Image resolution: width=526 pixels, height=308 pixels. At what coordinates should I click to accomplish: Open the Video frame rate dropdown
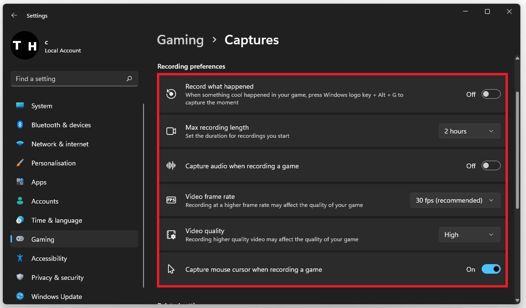pyautogui.click(x=455, y=200)
